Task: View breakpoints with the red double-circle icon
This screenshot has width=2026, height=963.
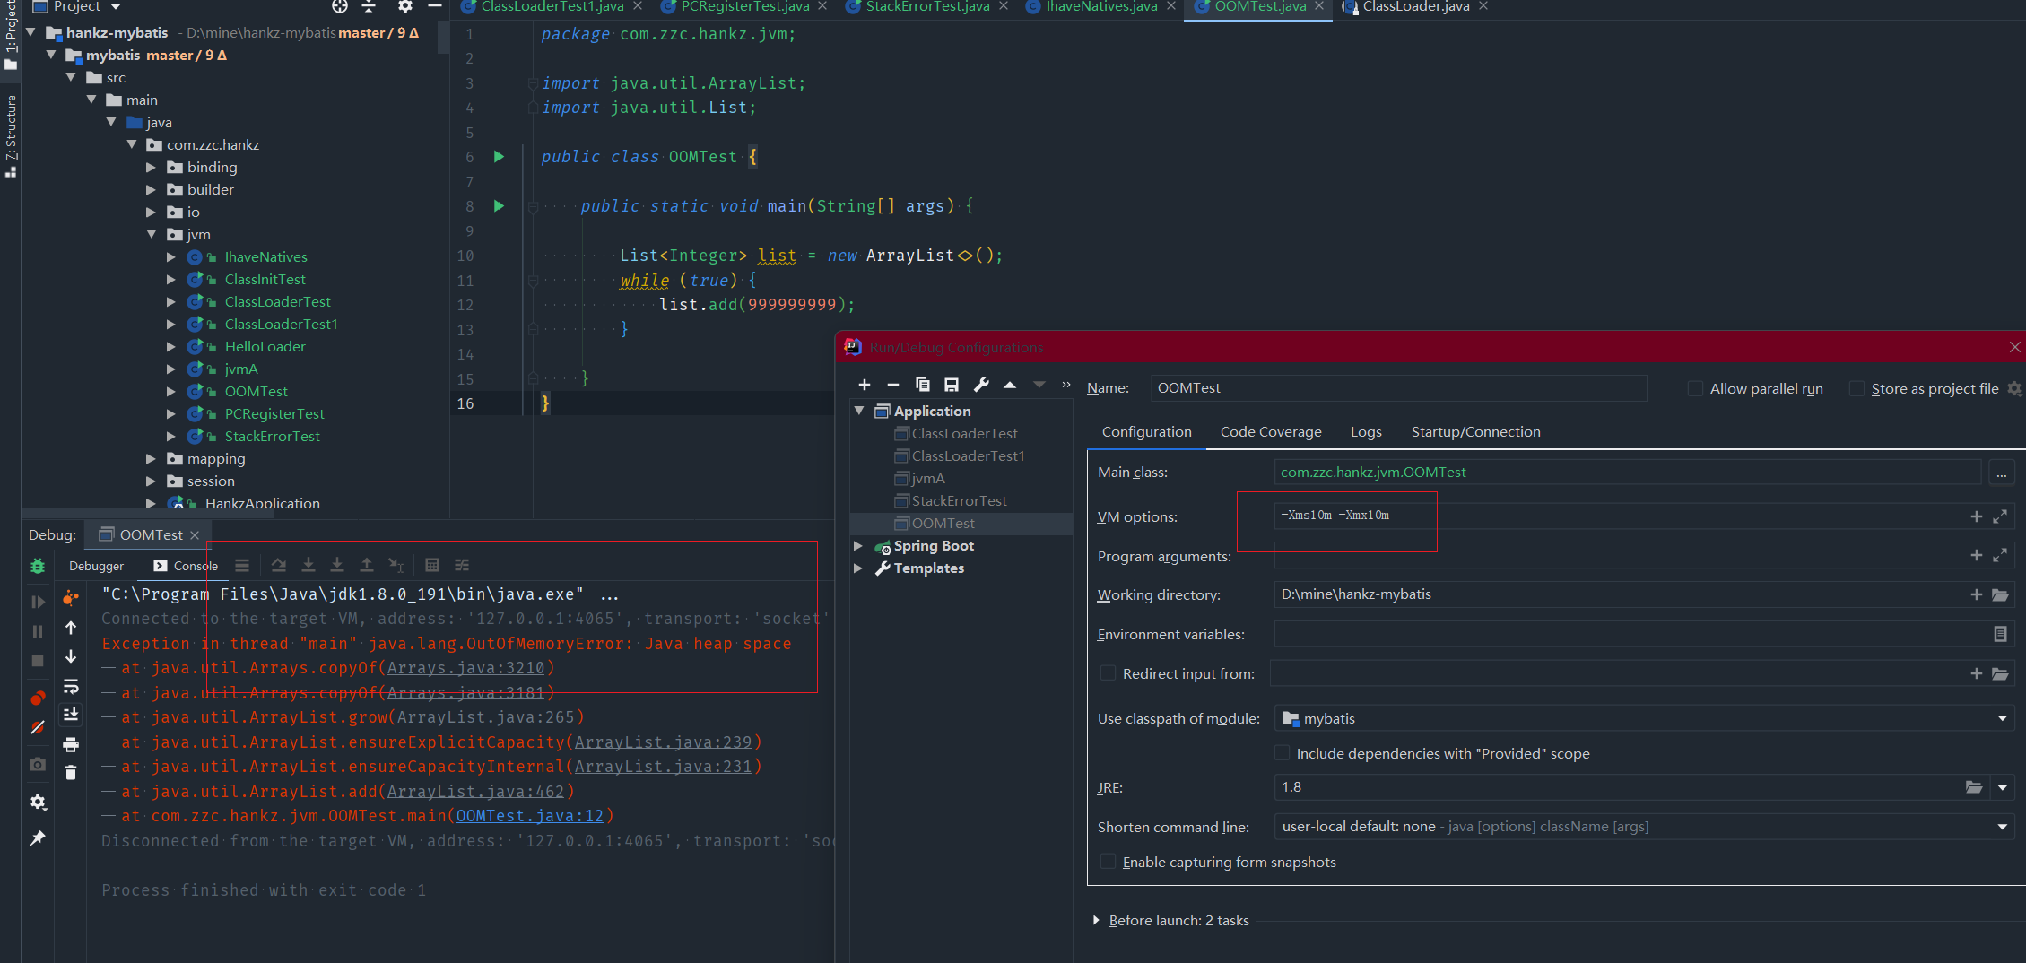Action: (38, 698)
